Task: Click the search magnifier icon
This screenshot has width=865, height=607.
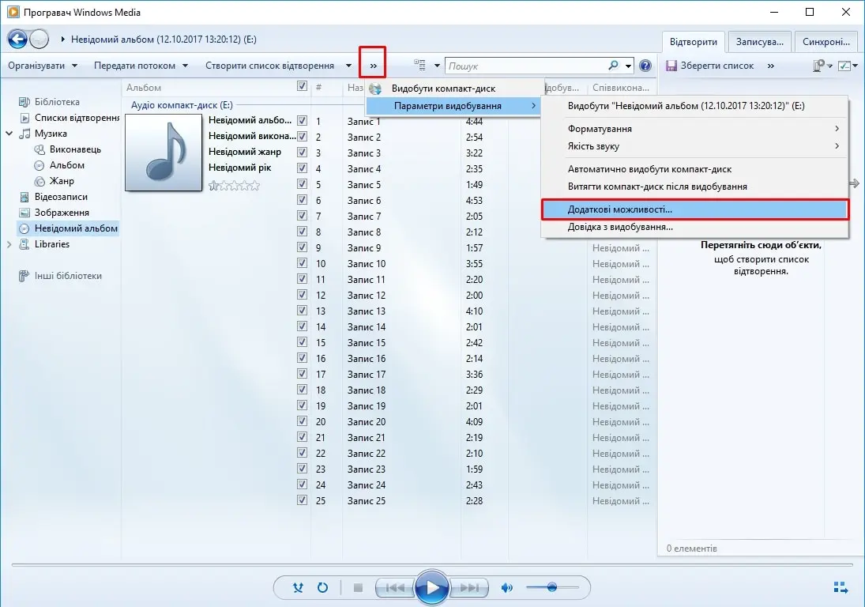Action: [613, 66]
